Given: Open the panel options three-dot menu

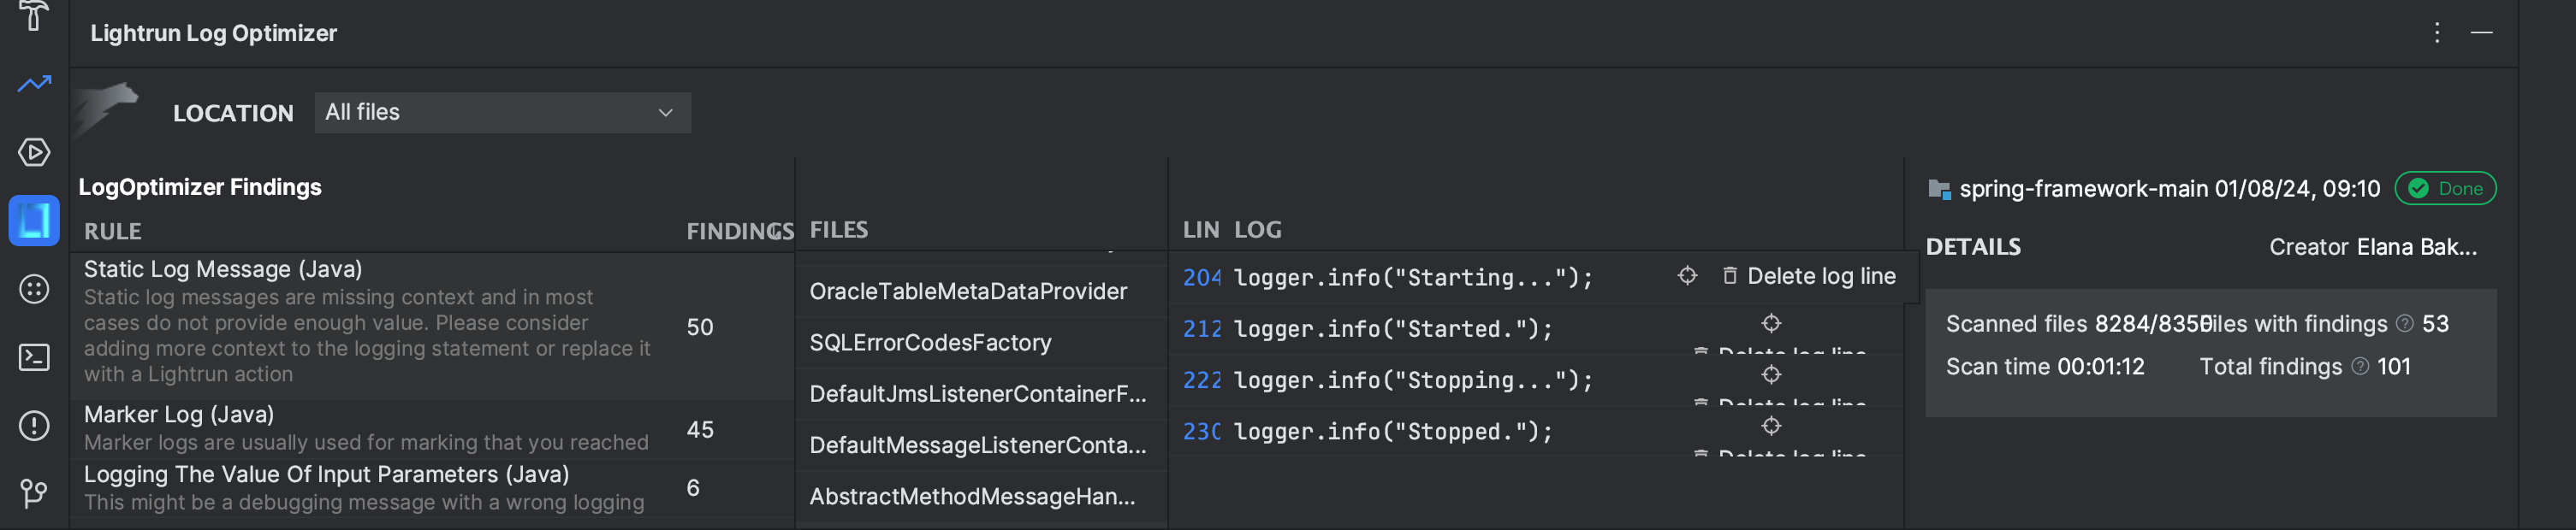Looking at the screenshot, I should pyautogui.click(x=2437, y=33).
